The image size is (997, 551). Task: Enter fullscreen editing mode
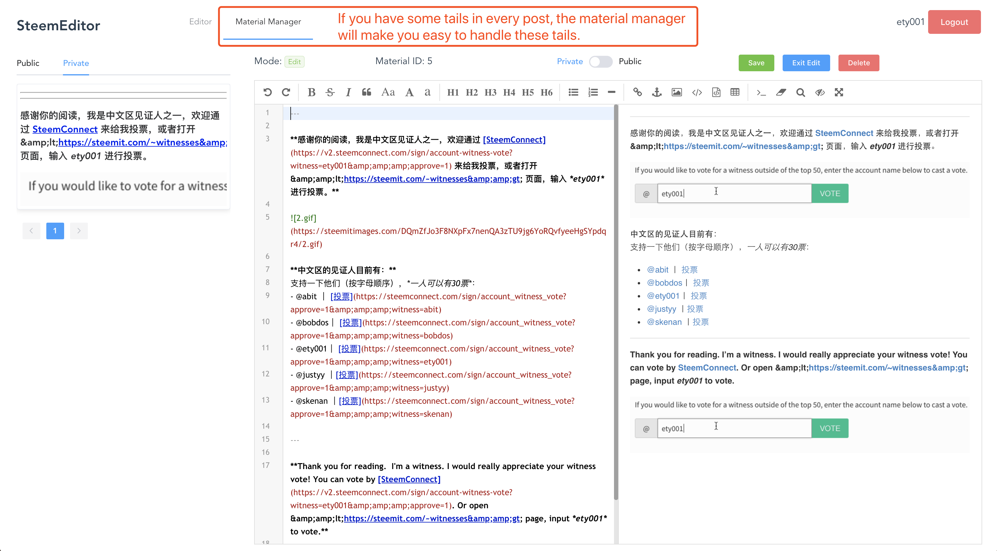(839, 92)
